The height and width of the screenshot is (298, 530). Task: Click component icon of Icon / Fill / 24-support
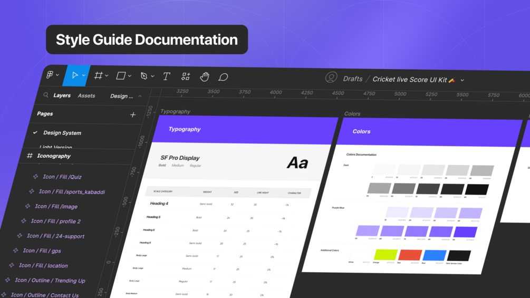(x=20, y=235)
